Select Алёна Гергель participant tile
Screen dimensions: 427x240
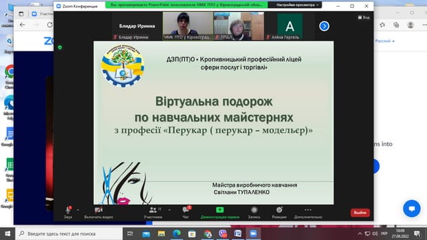pos(290,26)
